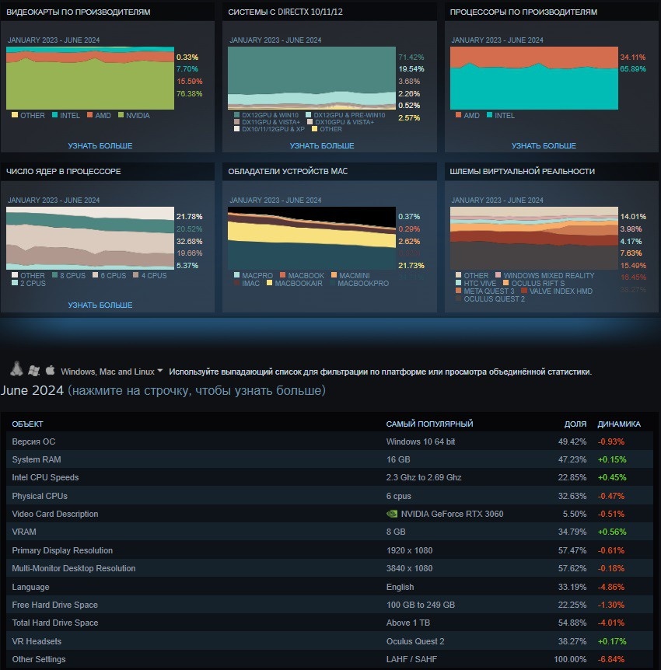Click the 'САМЫЙ ПОПУЛЯРНЫЙ' column header
The image size is (661, 670).
[429, 424]
